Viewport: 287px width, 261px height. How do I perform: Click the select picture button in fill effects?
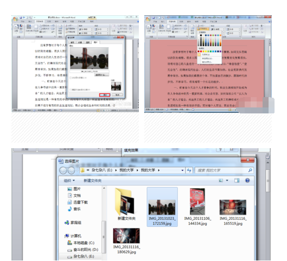(102, 75)
